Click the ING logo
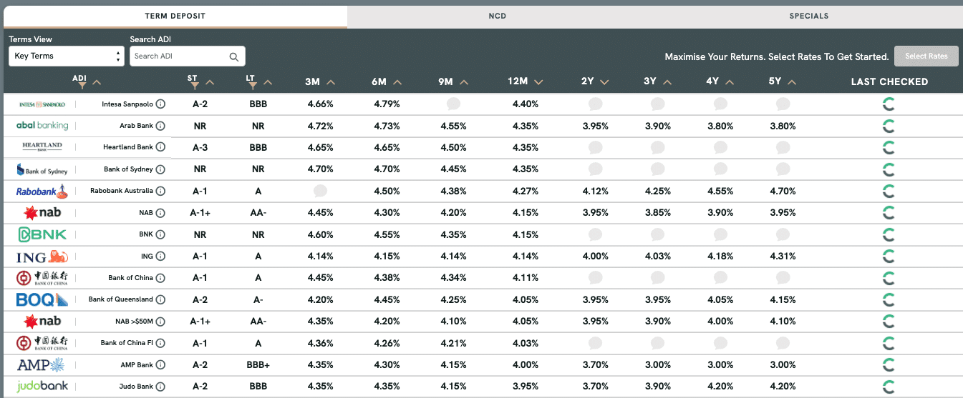The image size is (963, 398). click(42, 257)
